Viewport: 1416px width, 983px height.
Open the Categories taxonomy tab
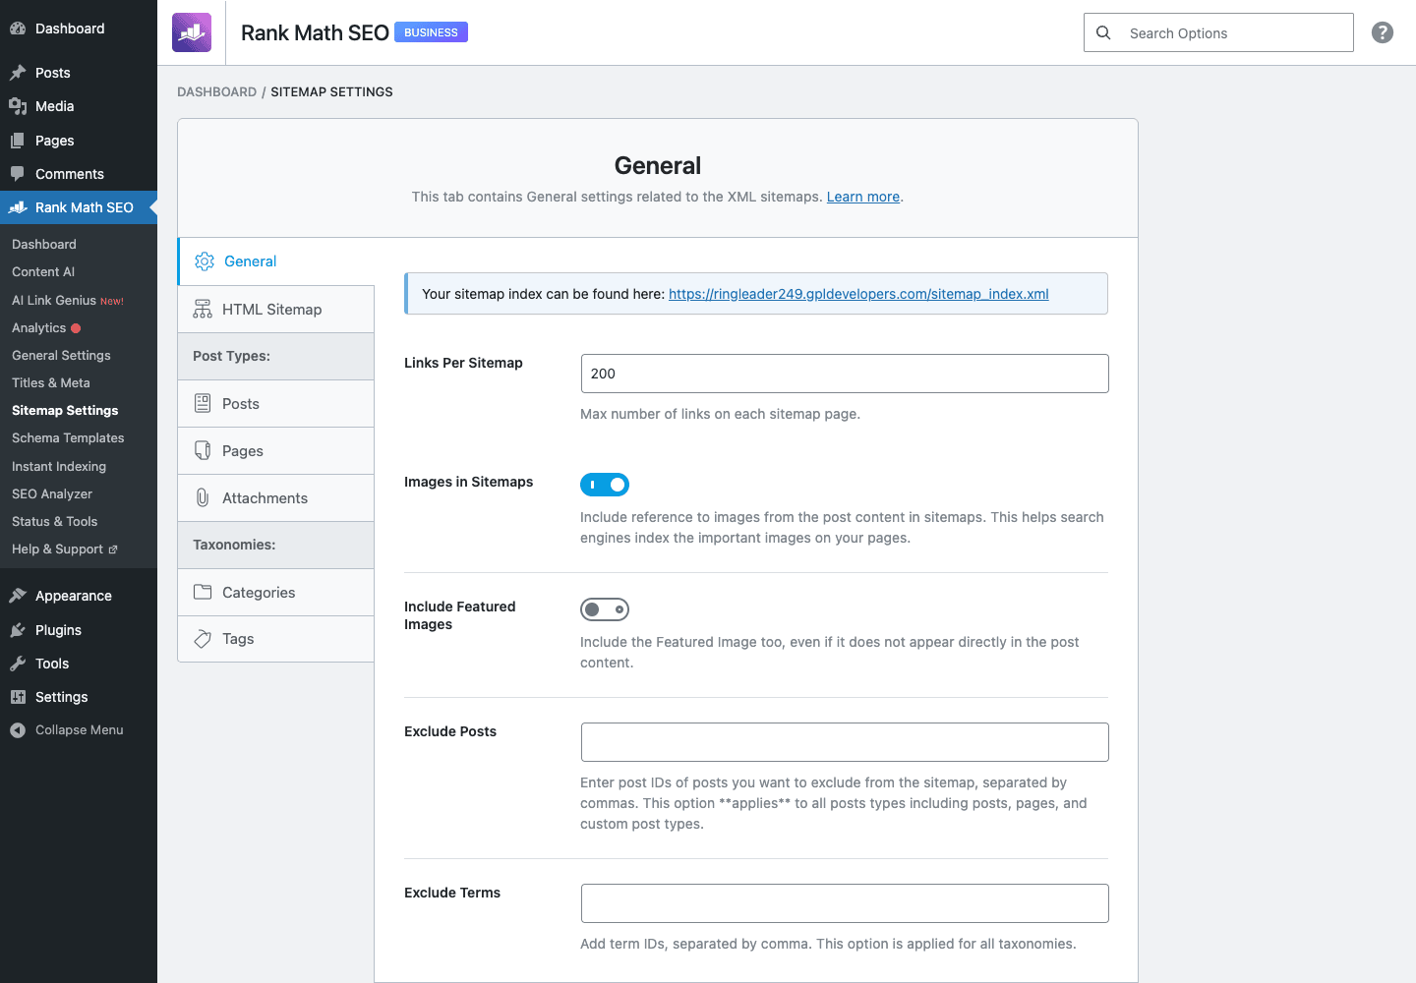click(276, 592)
